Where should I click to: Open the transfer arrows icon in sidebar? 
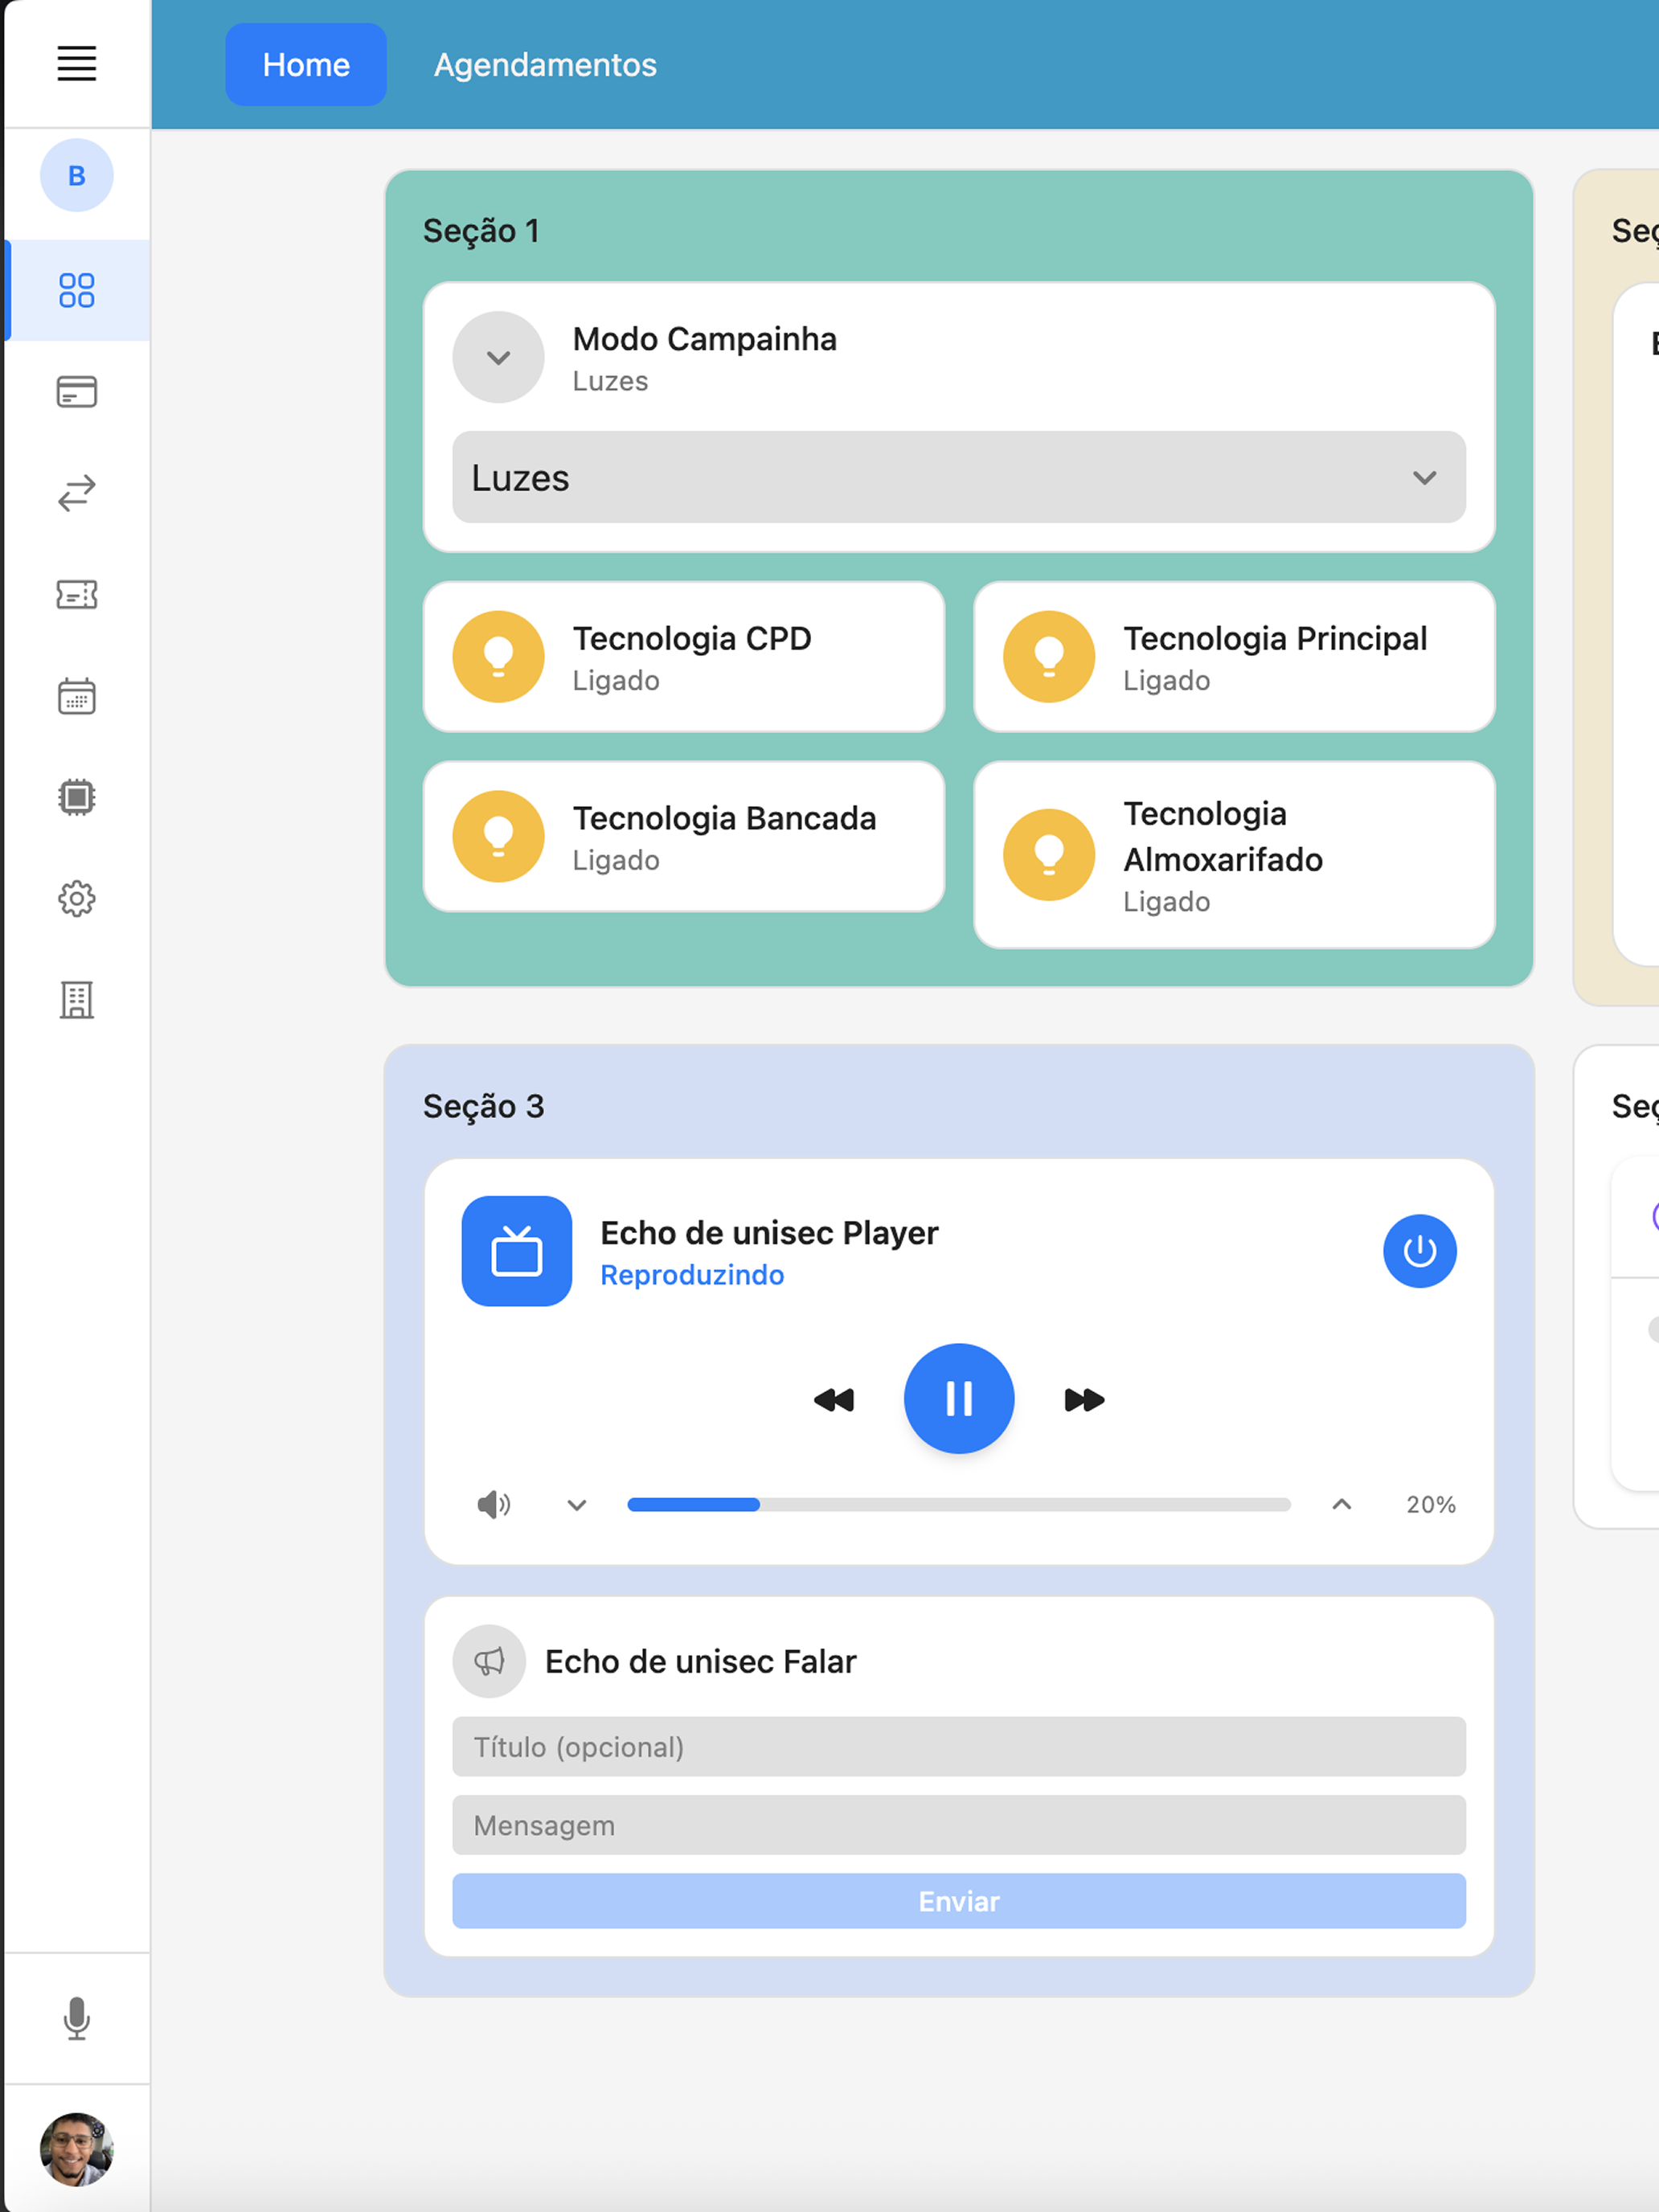76,493
